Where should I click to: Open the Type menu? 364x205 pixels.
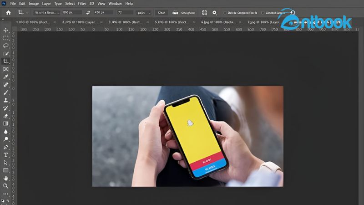pos(58,4)
